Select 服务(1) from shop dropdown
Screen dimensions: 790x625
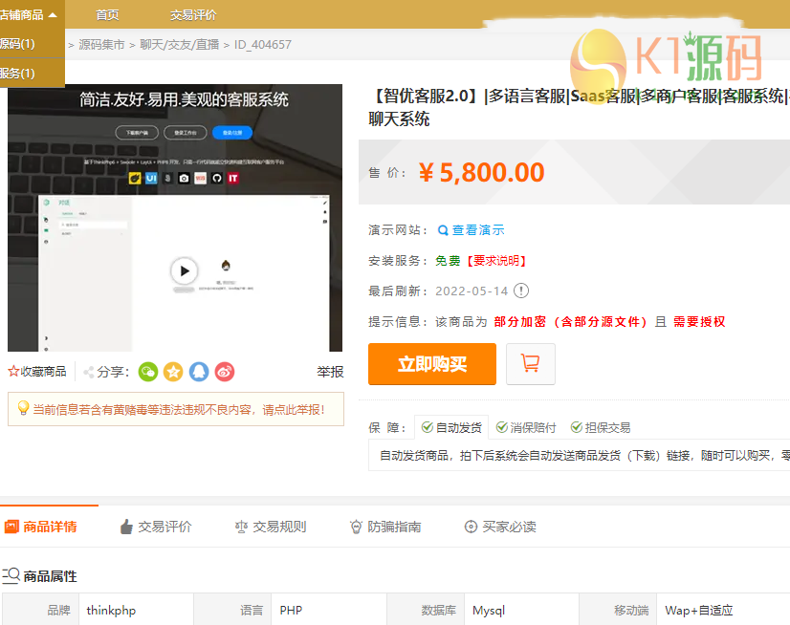(32, 74)
